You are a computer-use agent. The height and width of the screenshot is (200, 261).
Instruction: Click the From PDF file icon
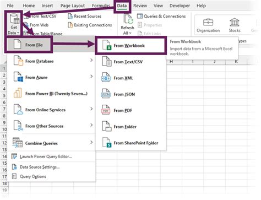click(x=106, y=110)
